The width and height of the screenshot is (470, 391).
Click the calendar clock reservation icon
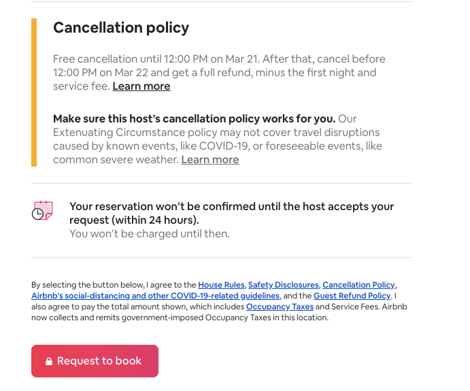pyautogui.click(x=42, y=211)
